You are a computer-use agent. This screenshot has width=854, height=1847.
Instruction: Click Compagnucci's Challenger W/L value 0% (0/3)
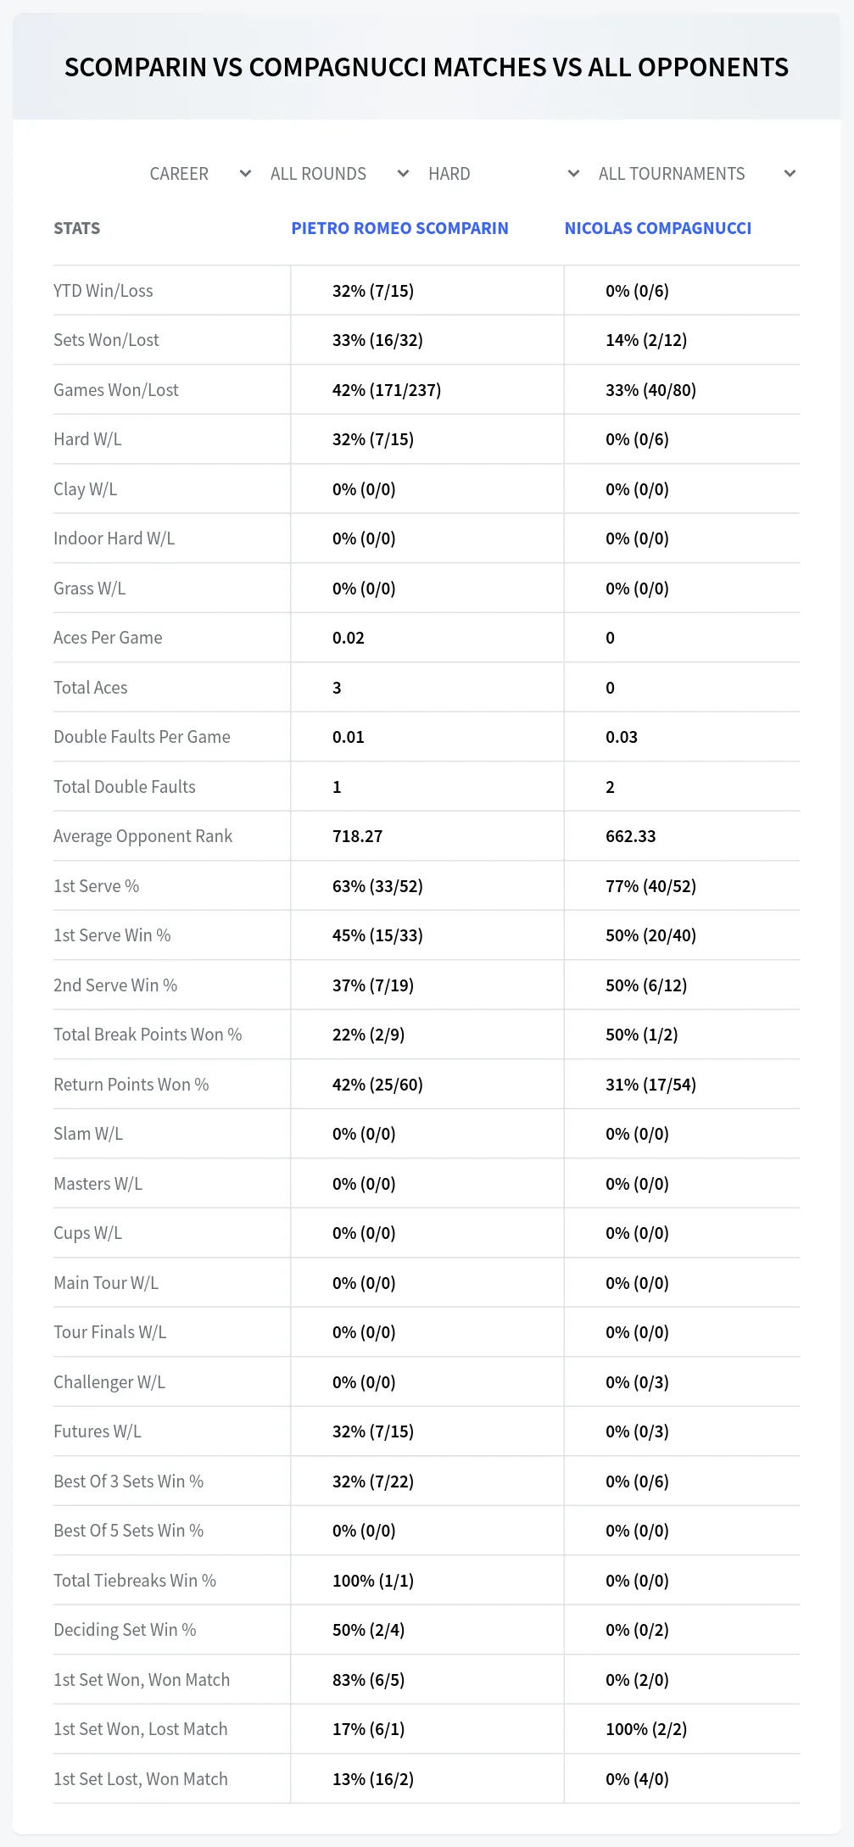pyautogui.click(x=637, y=1382)
